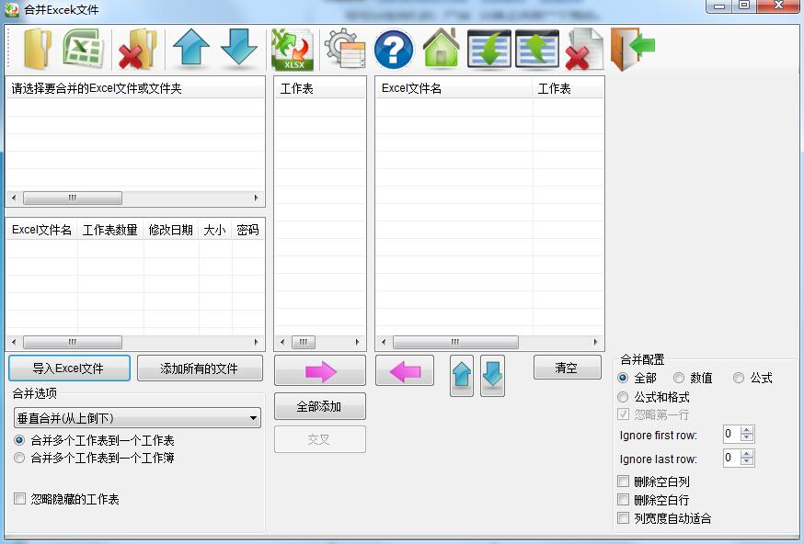Select 数值 radio option
The height and width of the screenshot is (544, 804).
679,378
